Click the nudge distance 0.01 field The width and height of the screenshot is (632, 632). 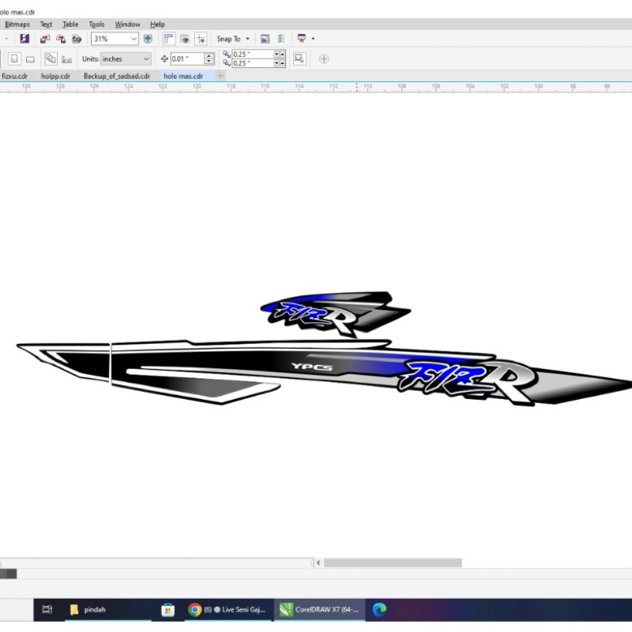tap(187, 58)
